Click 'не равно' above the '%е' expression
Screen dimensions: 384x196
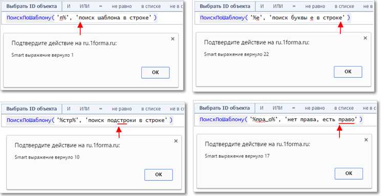point(315,7)
